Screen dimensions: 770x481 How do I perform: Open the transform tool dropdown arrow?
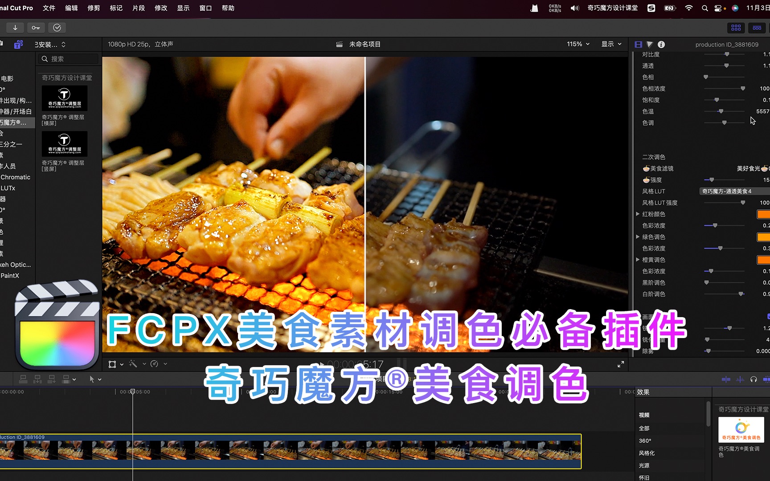122,364
